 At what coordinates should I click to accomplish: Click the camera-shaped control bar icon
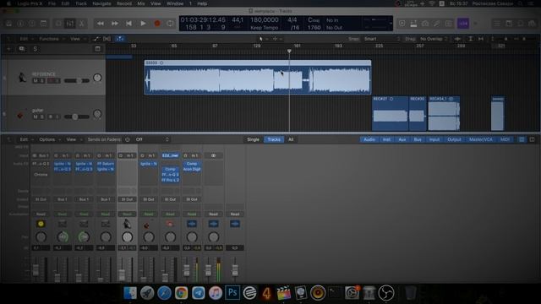pyautogui.click(x=425, y=24)
